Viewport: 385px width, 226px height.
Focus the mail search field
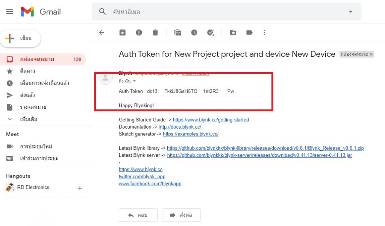pyautogui.click(x=226, y=12)
